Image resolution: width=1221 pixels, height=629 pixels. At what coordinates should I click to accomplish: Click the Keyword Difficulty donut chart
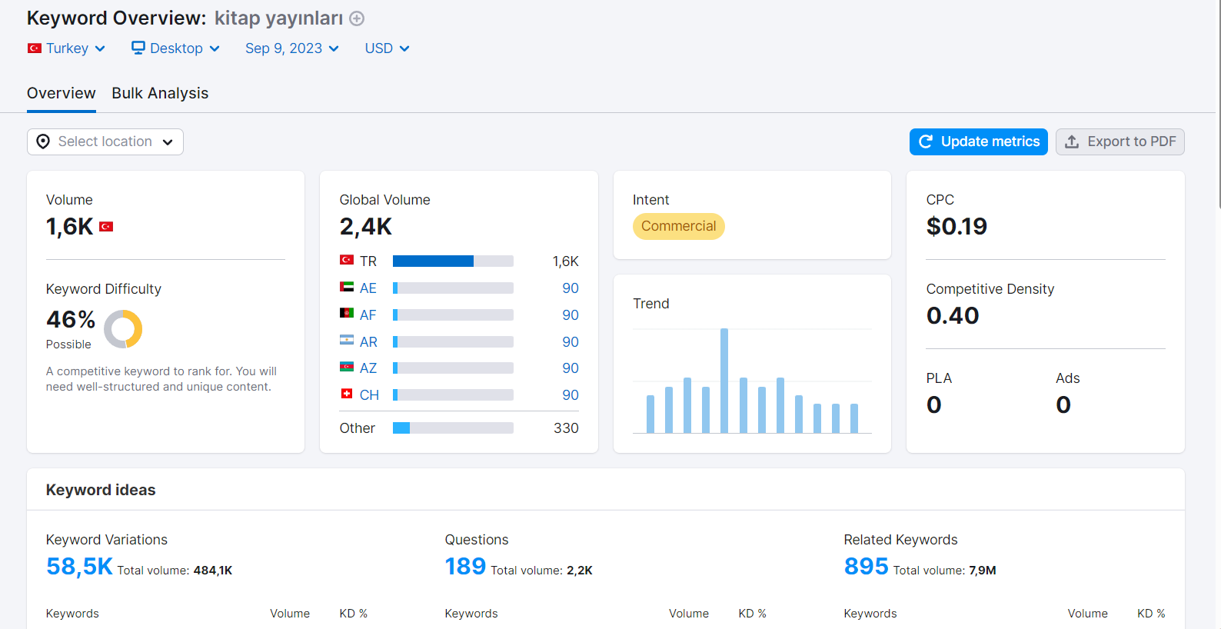click(123, 329)
